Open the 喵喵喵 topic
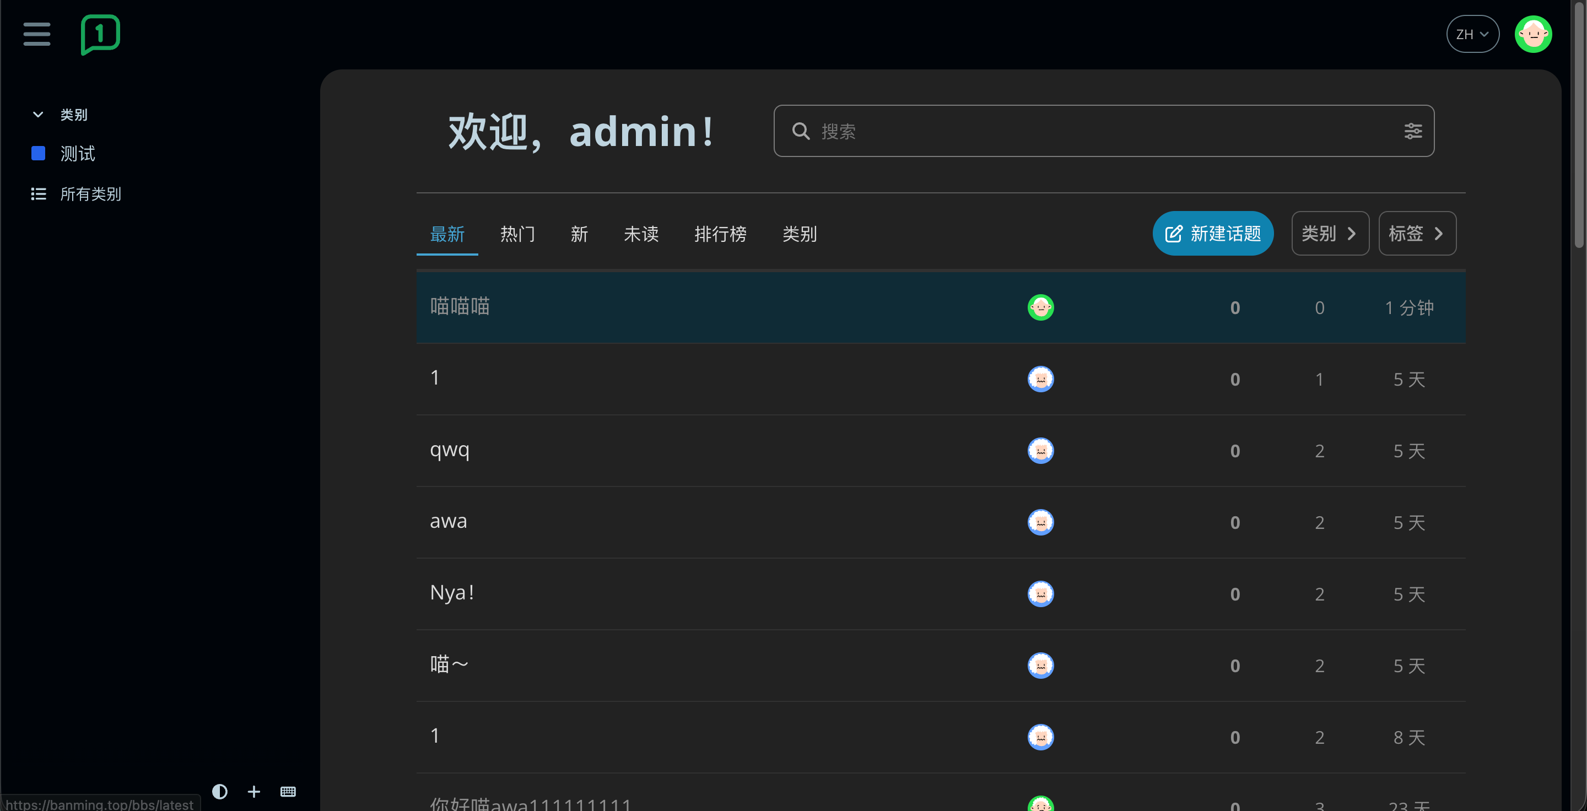Viewport: 1587px width, 811px height. 460,306
